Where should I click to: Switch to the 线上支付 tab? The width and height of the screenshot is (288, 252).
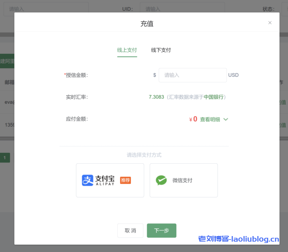coord(127,50)
